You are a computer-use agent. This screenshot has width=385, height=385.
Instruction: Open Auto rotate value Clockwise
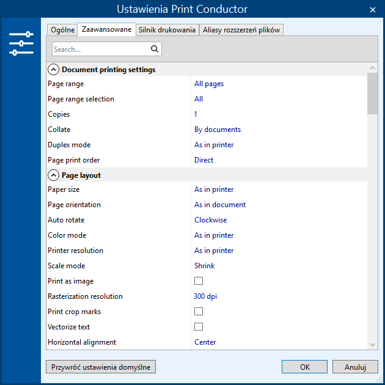(210, 220)
